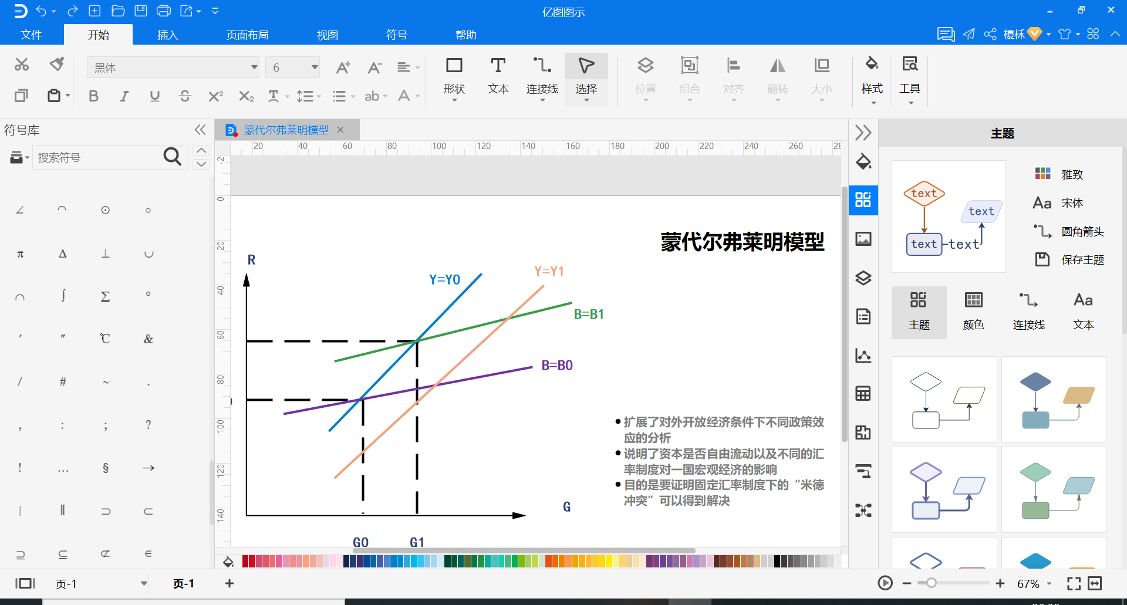Image resolution: width=1127 pixels, height=605 pixels.
Task: Toggle Bold formatting
Action: coord(93,96)
